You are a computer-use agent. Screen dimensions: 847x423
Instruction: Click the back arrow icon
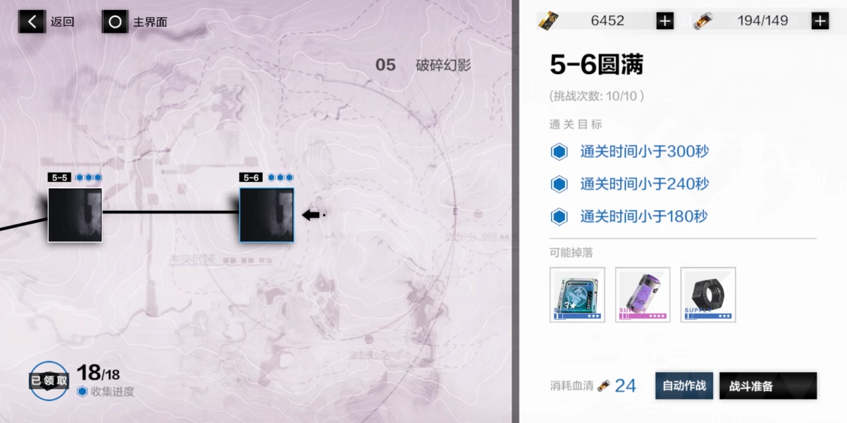31,21
